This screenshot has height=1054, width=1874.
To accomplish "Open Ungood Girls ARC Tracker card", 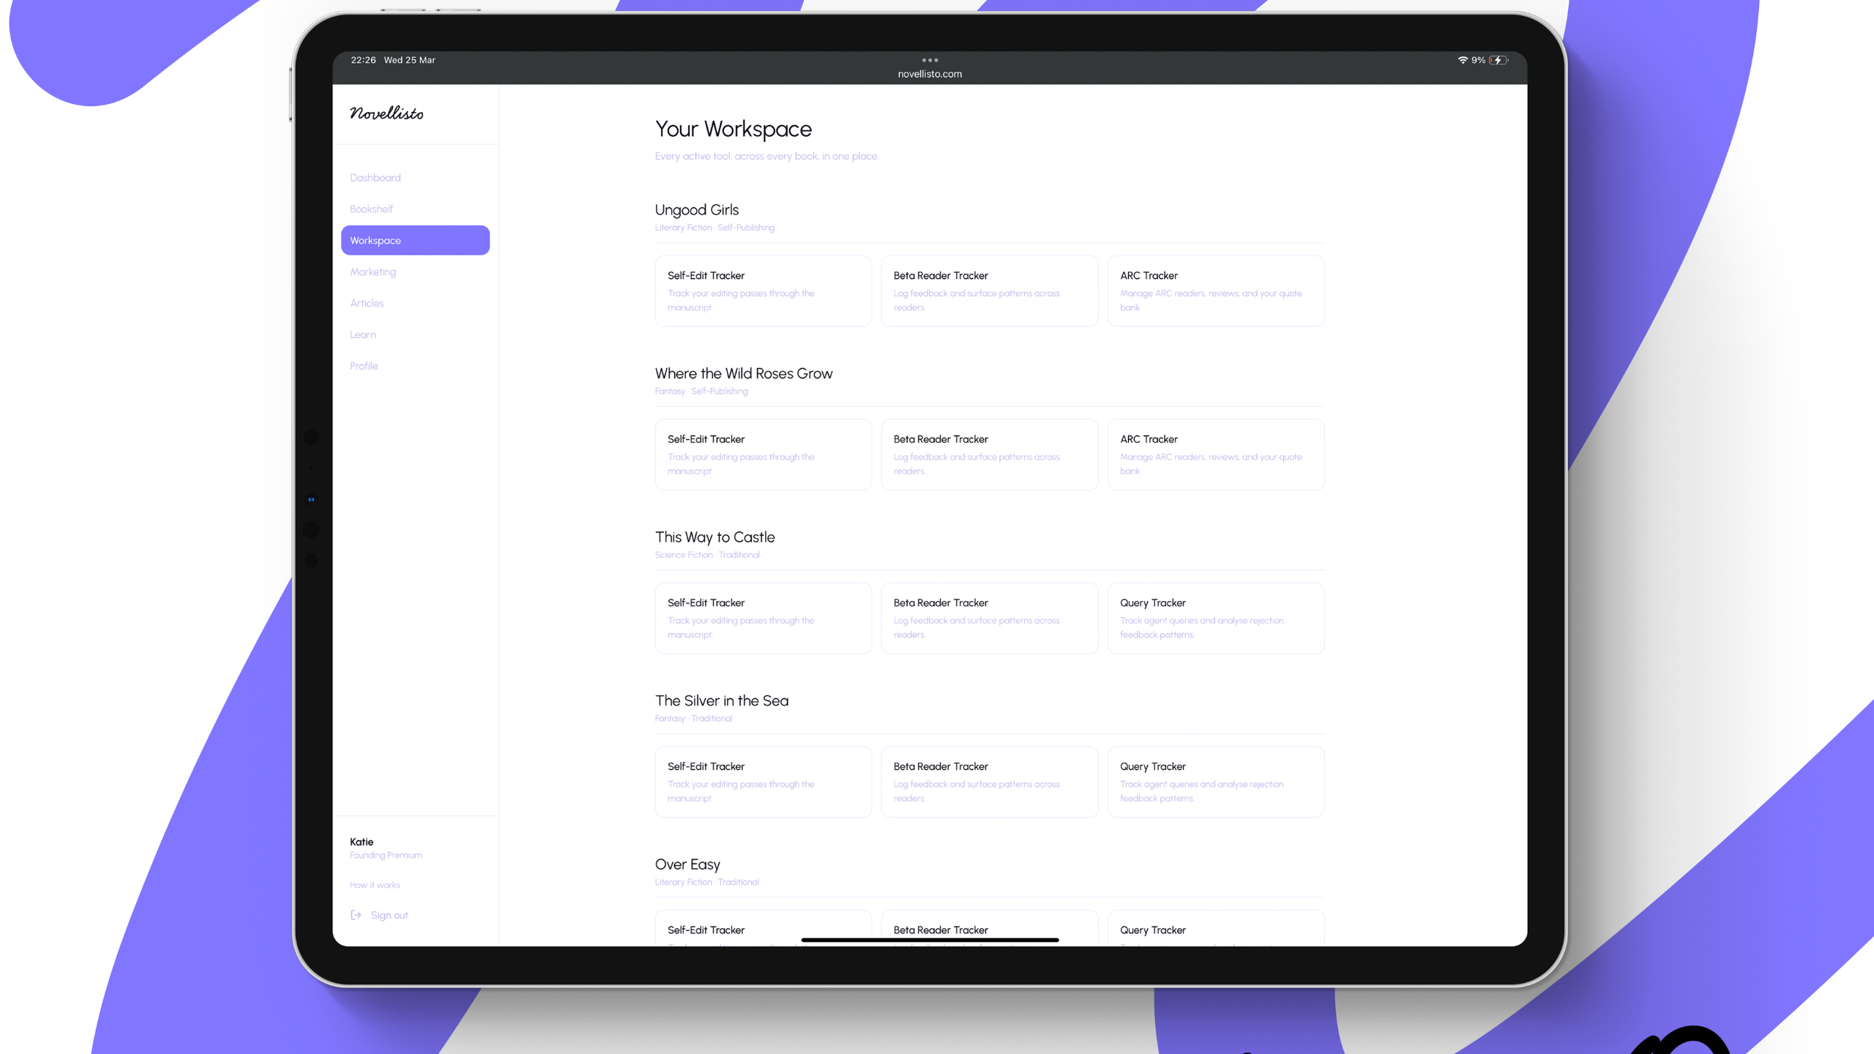I will tap(1215, 291).
